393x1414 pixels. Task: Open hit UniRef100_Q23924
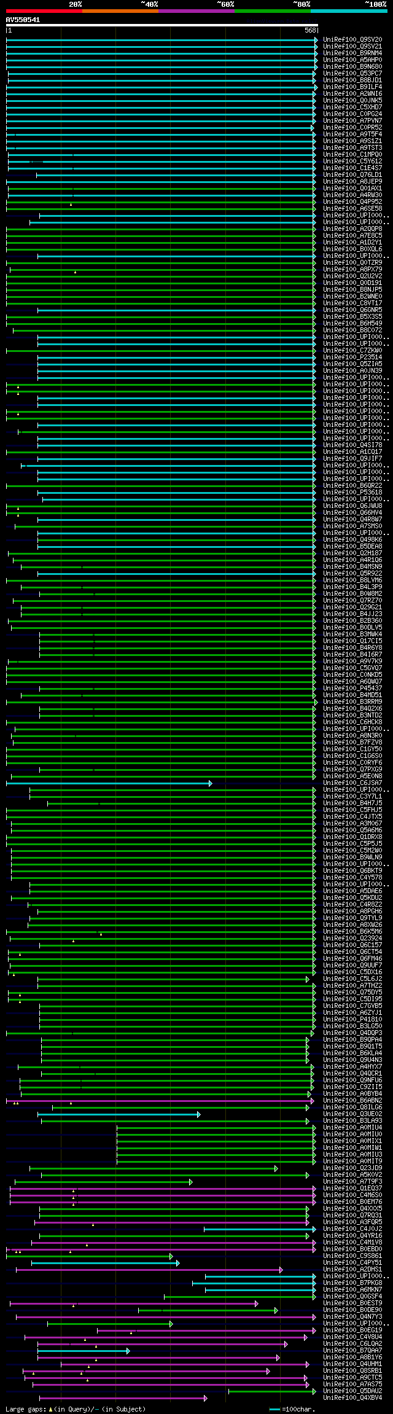point(352,938)
